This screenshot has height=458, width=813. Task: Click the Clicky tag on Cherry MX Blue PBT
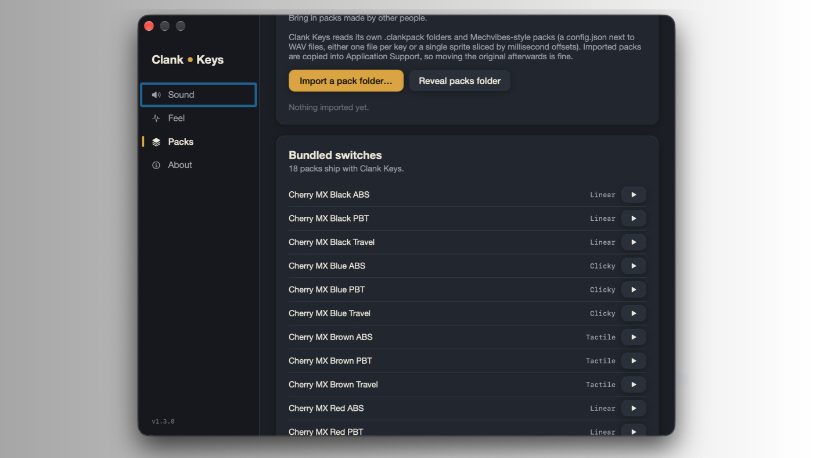point(603,289)
